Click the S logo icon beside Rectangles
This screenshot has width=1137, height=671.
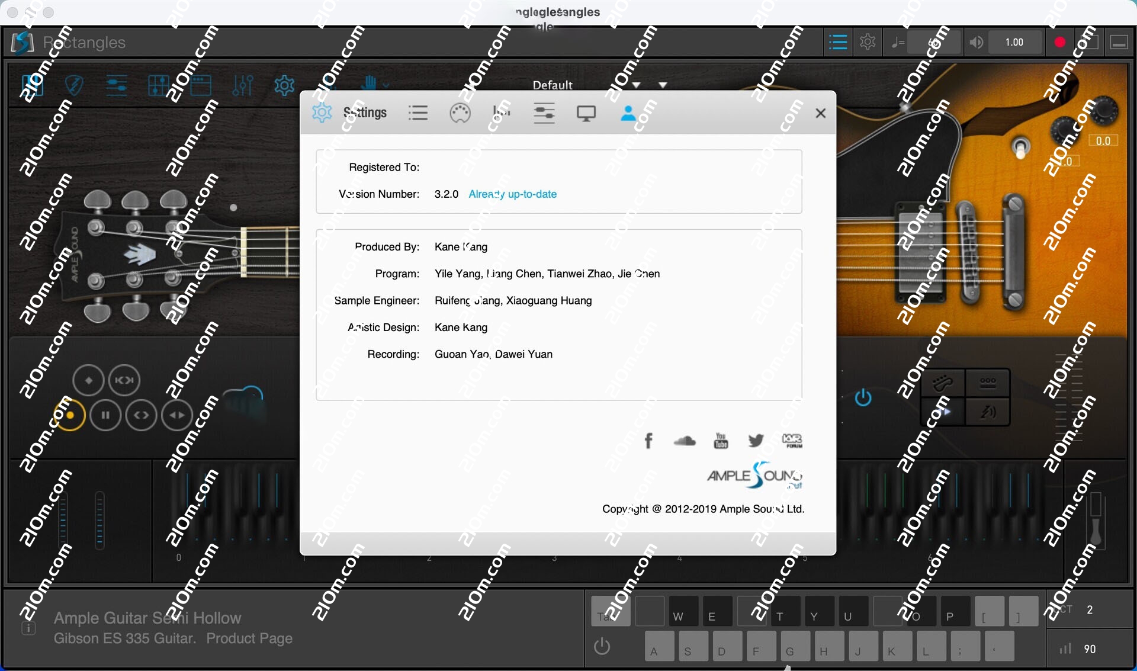point(23,43)
